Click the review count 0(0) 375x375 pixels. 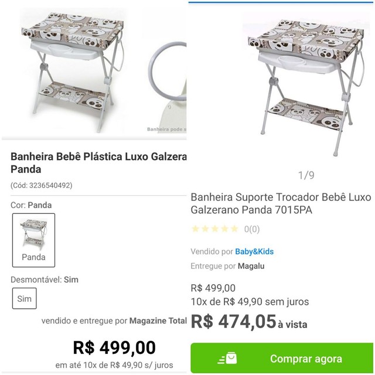tap(252, 229)
